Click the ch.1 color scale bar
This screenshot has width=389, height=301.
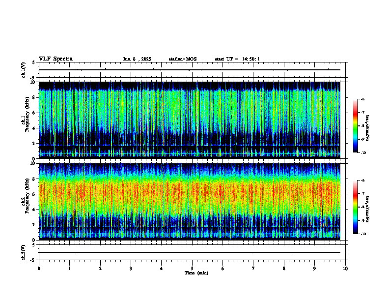point(355,126)
